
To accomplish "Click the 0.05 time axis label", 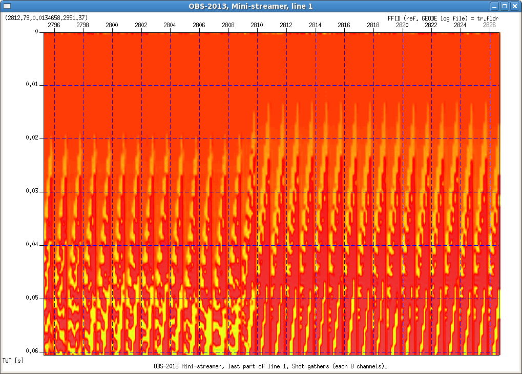I will point(32,298).
